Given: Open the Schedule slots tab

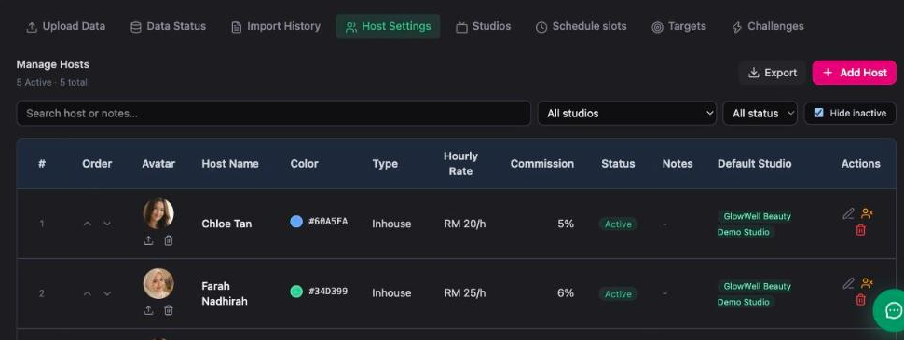Looking at the screenshot, I should (581, 26).
